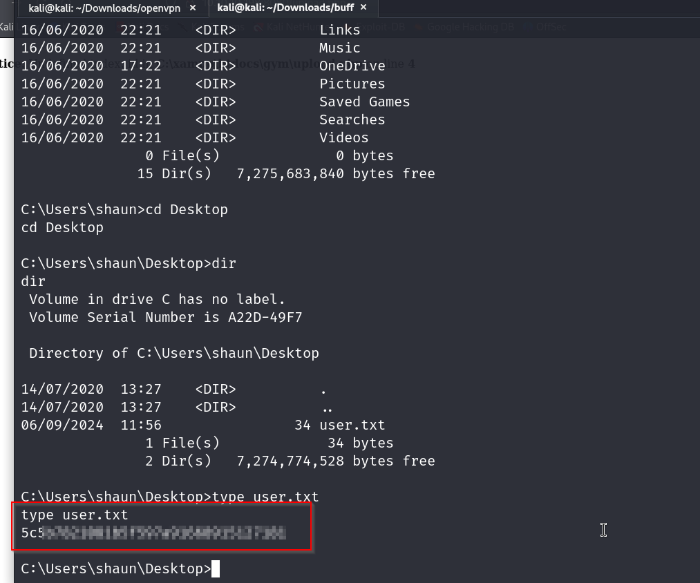
Task: Click user.txt in the Desktop directory listing
Action: [352, 426]
